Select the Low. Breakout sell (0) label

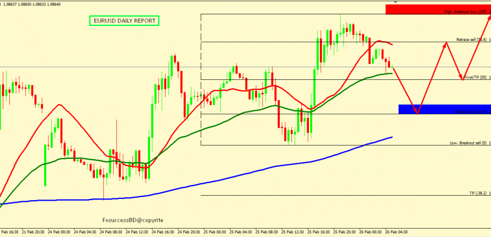pos(468,143)
